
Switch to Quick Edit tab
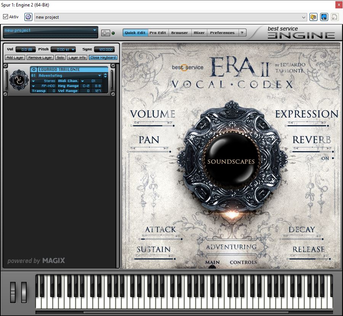click(135, 32)
